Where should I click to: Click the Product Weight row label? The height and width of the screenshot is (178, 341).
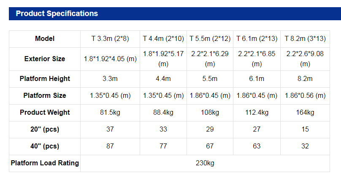45,113
